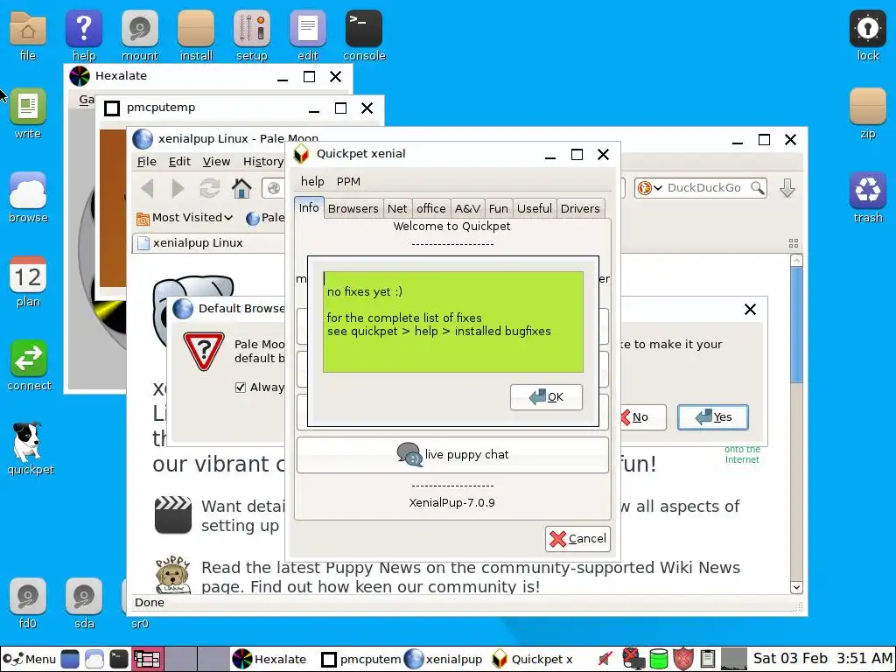
Task: Switch to the Drivers tab
Action: (580, 208)
